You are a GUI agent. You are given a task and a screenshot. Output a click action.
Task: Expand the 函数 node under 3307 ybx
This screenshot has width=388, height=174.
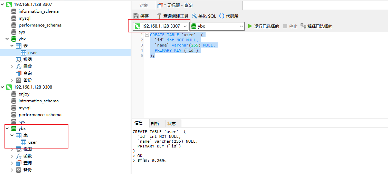pyautogui.click(x=12, y=66)
